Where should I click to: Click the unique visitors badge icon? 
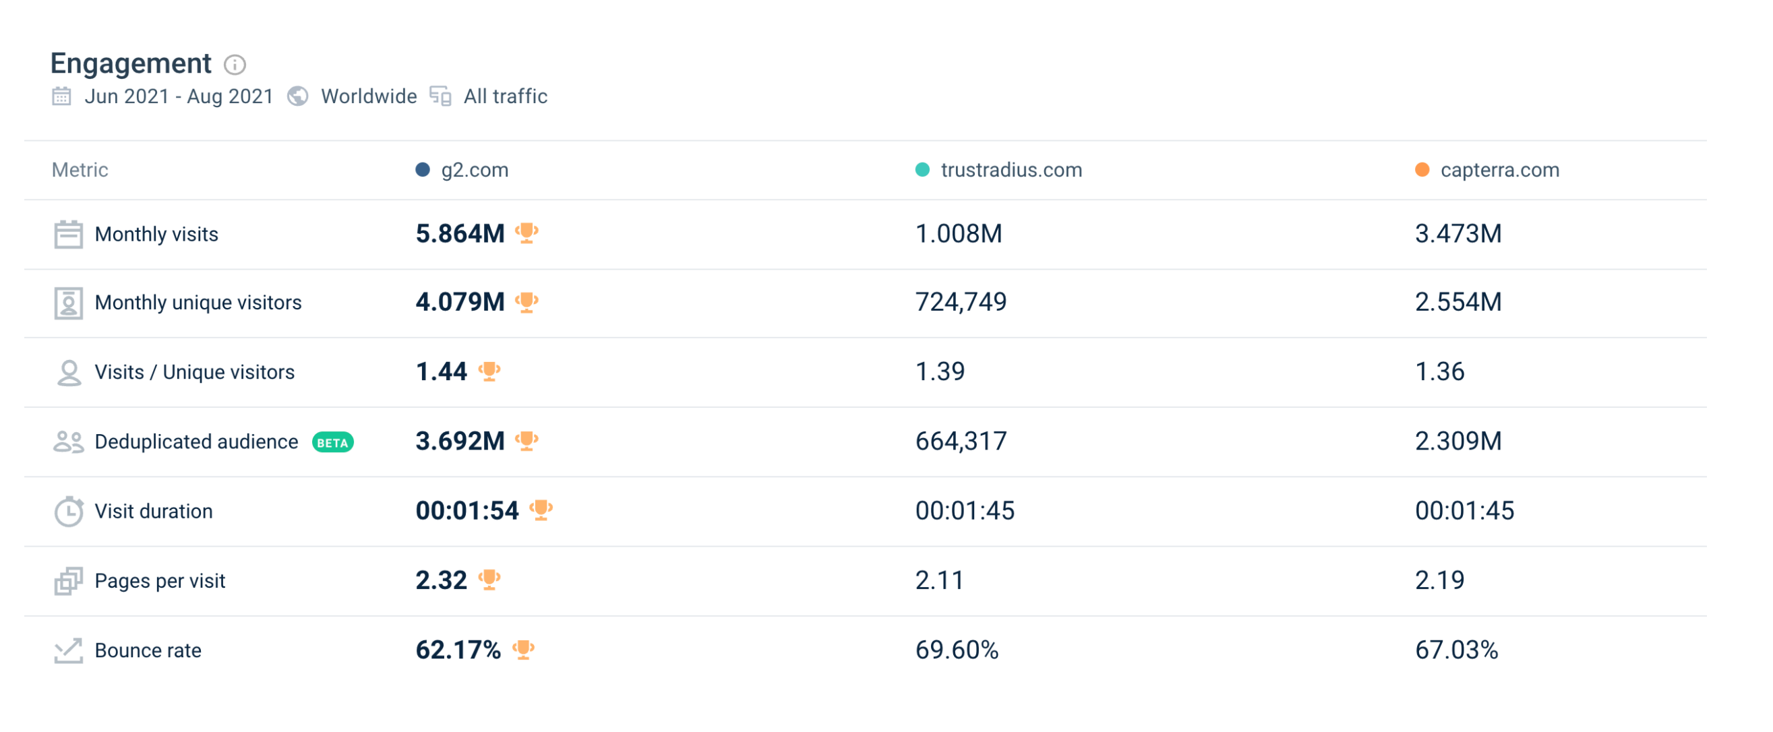pyautogui.click(x=67, y=301)
